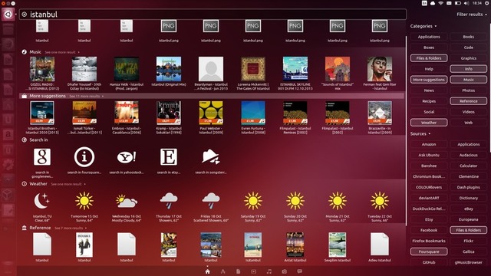Image resolution: width=491 pixels, height=276 pixels.
Task: Collapse the Sources filter section
Action: click(x=420, y=133)
